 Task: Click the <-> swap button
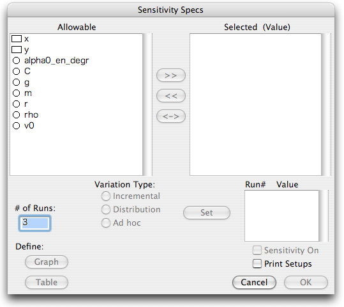[x=171, y=116]
